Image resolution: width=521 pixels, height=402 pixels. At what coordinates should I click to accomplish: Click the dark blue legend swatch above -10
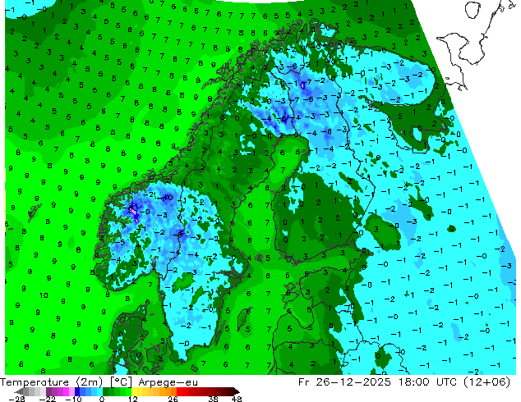point(77,391)
